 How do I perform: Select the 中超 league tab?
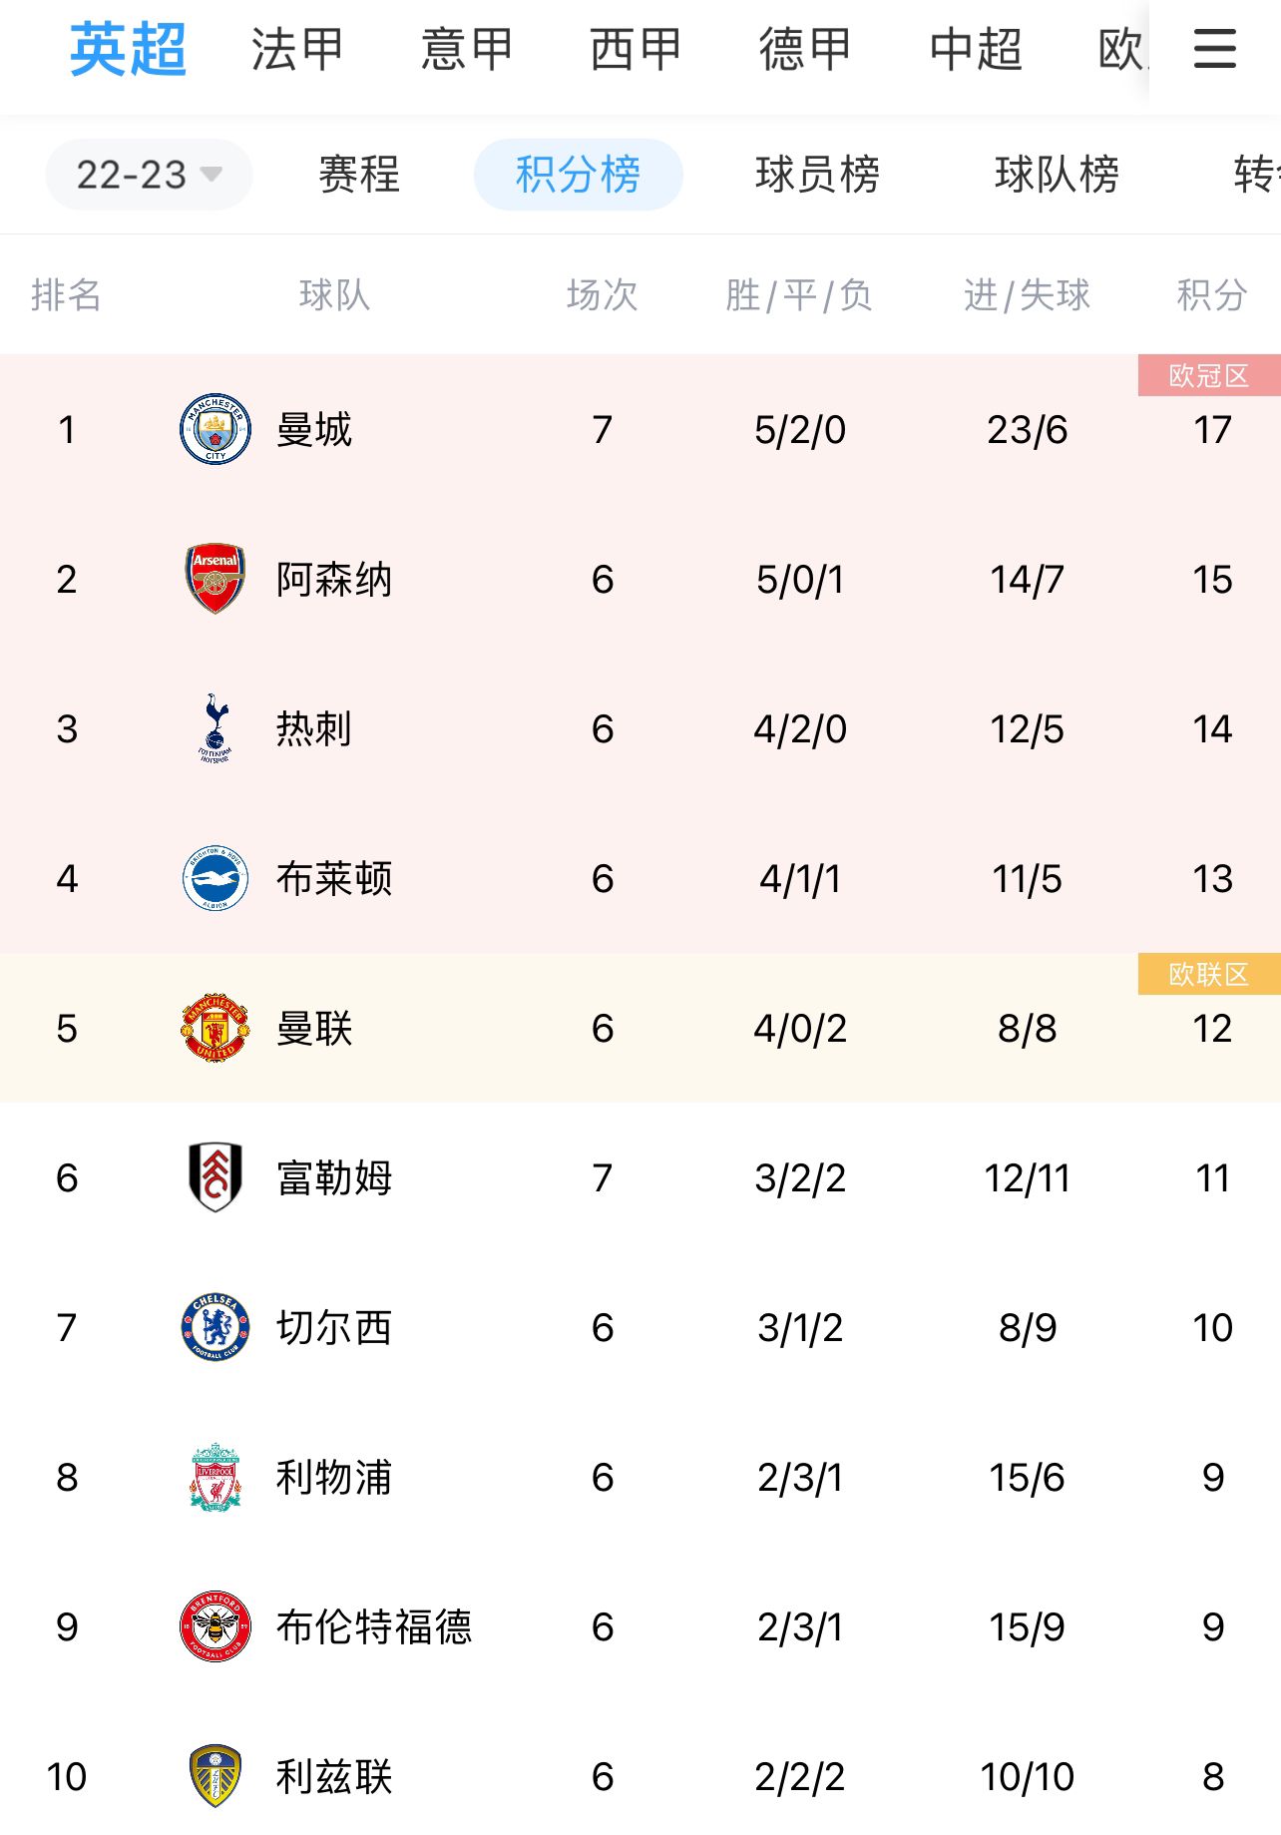[x=976, y=49]
